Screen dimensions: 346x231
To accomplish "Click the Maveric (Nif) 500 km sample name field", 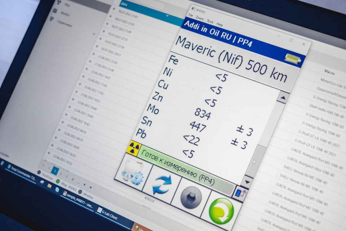I will 232,59.
